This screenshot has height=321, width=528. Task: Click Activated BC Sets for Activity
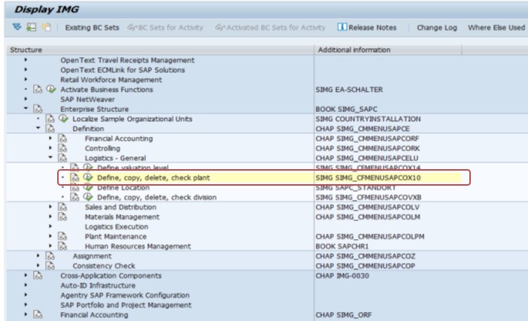coord(271,28)
